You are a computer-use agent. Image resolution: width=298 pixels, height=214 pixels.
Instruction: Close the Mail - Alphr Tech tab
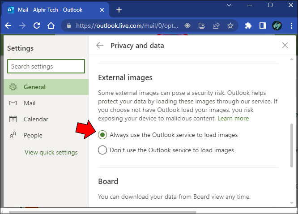point(102,10)
